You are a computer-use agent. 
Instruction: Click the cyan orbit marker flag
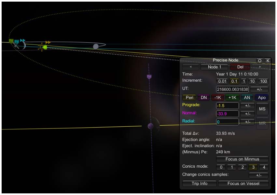tap(17, 42)
